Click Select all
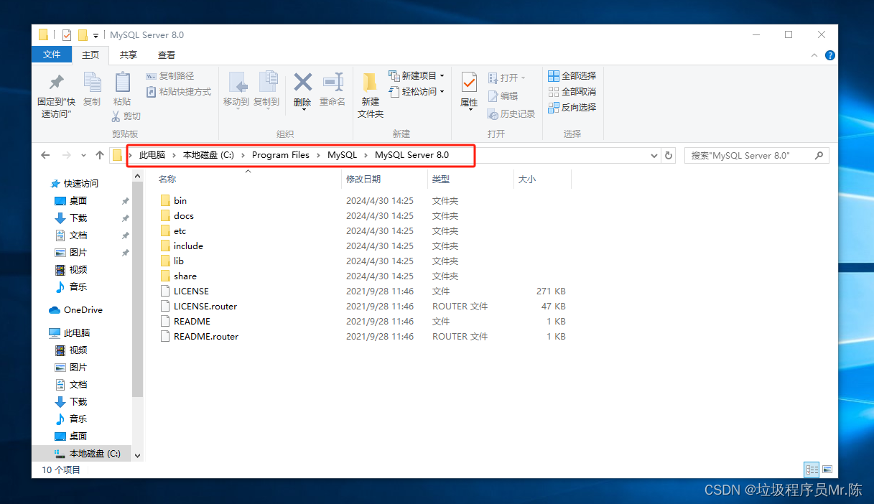874x504 pixels. (x=572, y=75)
